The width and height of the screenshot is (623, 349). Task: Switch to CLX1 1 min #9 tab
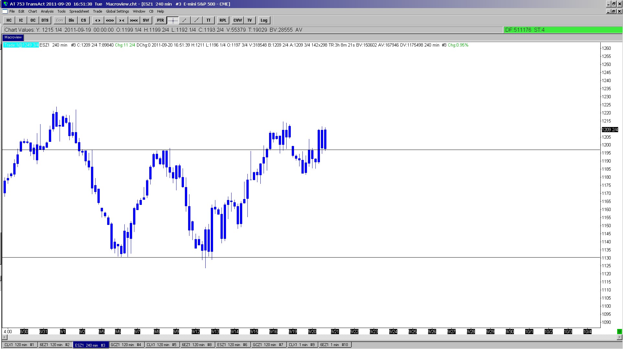[x=301, y=345]
